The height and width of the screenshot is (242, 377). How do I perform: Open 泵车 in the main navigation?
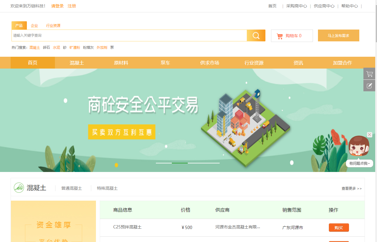(165, 63)
